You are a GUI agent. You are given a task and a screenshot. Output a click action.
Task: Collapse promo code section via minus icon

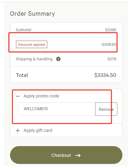click(x=18, y=96)
